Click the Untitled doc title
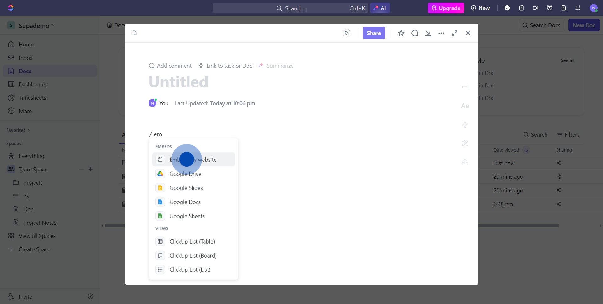 click(178, 82)
